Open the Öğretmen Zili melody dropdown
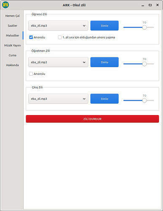Screen dimensions: 163x211 coord(58,62)
